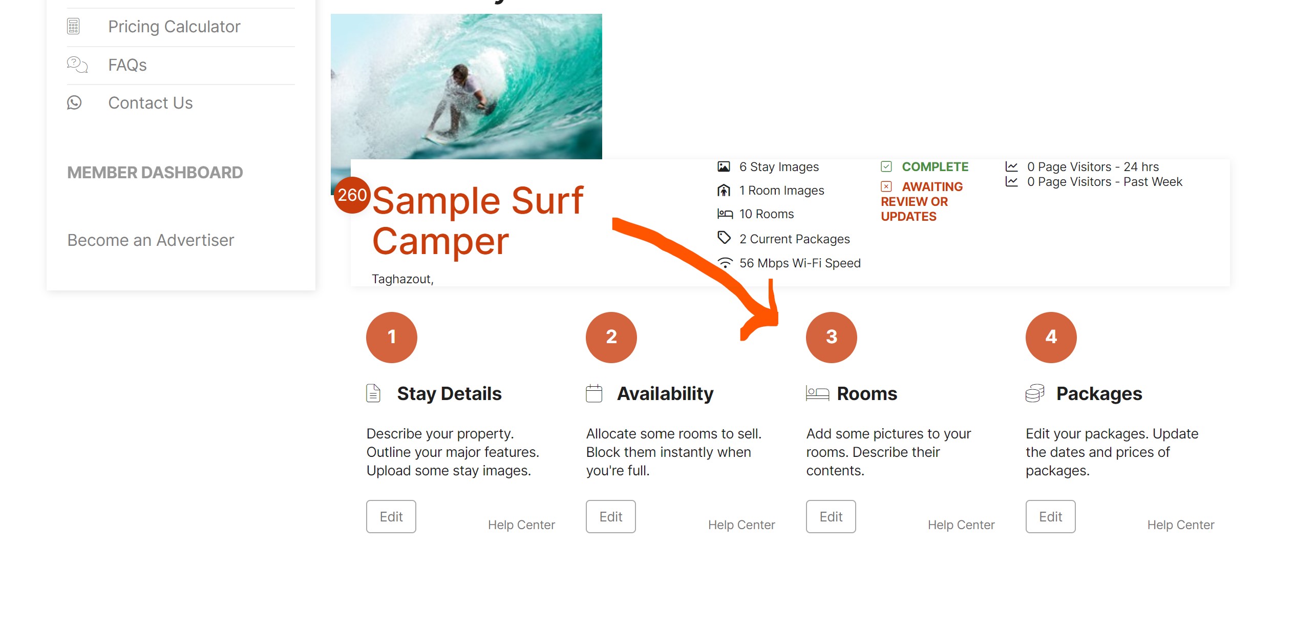Edit the Rooms section
Screen dimensions: 1316x629
coord(831,516)
